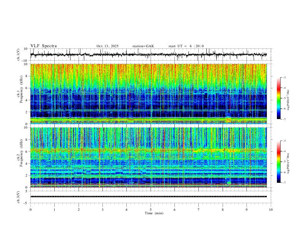This screenshot has height=235, width=305.
Task: Click the time axis tick label '7'
Action: (199, 210)
